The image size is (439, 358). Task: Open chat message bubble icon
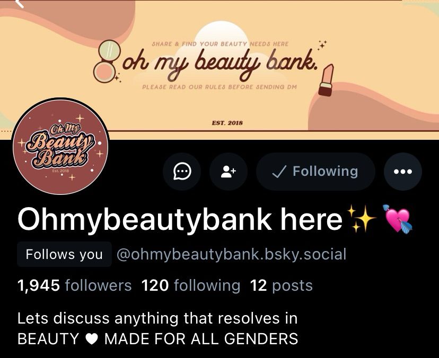coord(182,172)
